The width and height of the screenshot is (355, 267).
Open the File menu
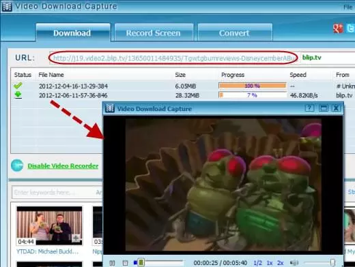[347, 7]
